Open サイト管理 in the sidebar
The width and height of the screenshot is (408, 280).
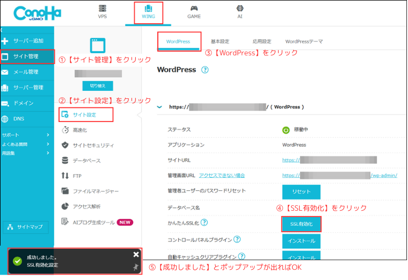[27, 56]
